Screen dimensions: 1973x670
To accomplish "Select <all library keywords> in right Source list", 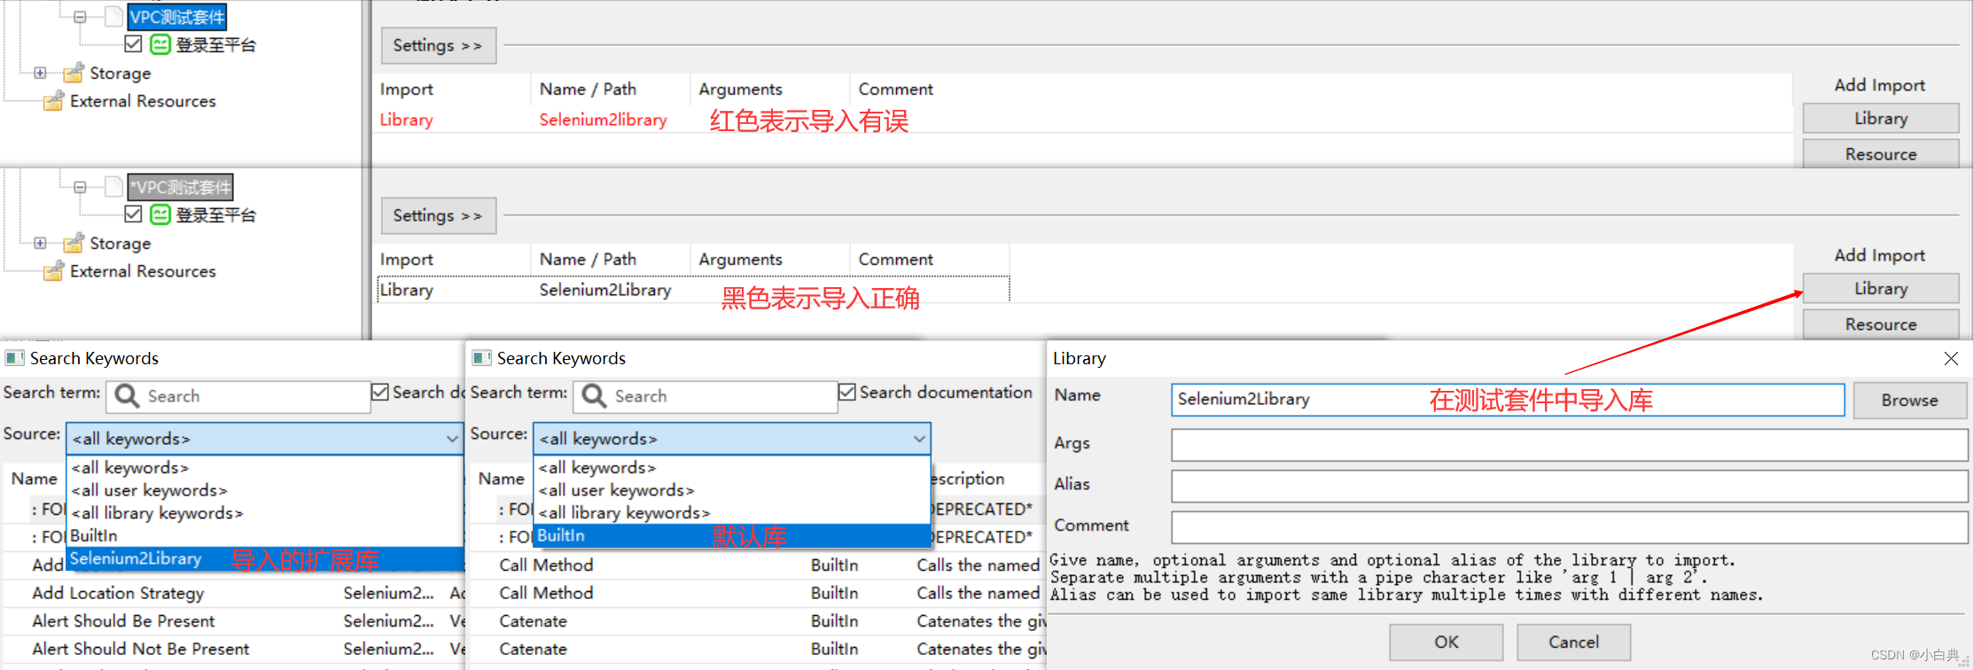I will pyautogui.click(x=732, y=512).
